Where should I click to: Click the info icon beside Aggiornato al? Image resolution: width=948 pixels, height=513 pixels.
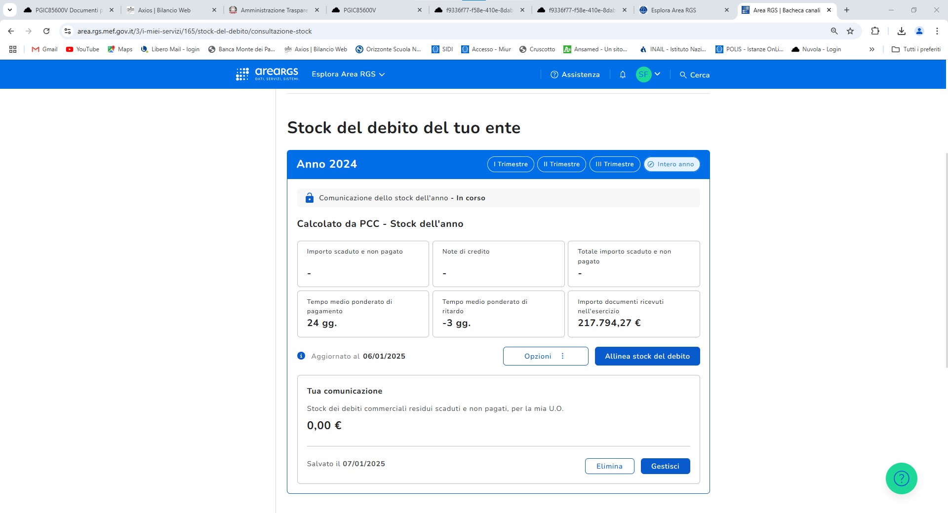[301, 356]
